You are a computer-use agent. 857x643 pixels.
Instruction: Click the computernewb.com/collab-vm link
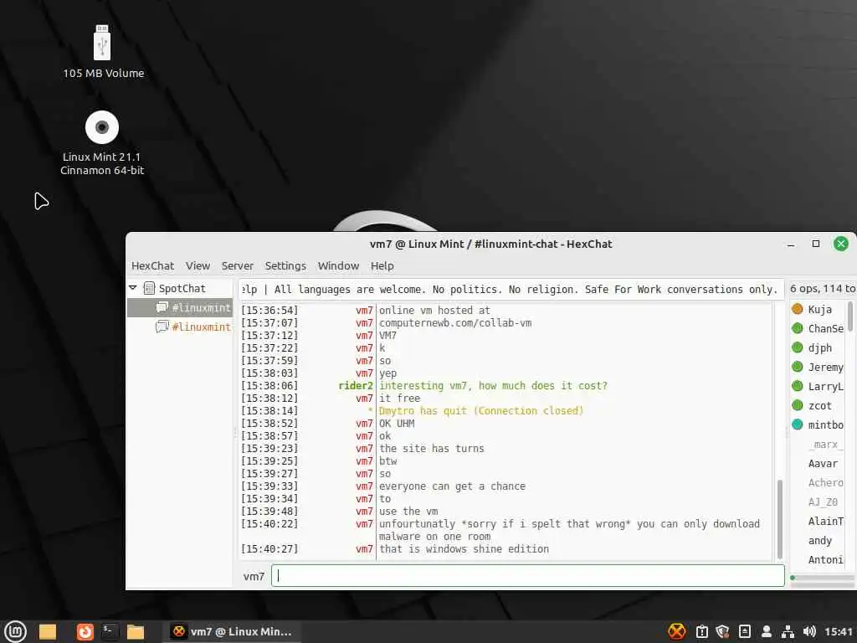click(x=455, y=323)
